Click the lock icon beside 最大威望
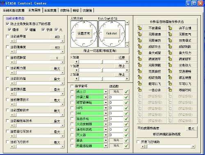This screenshot has height=155, width=205. (139, 52)
